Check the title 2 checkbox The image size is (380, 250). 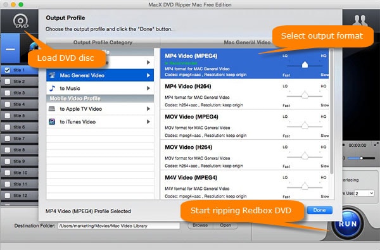tap(8, 82)
